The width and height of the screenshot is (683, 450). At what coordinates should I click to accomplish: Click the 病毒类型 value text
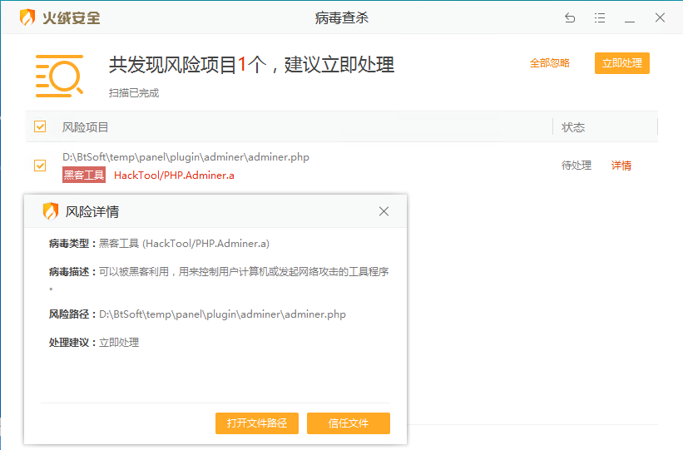coord(184,244)
